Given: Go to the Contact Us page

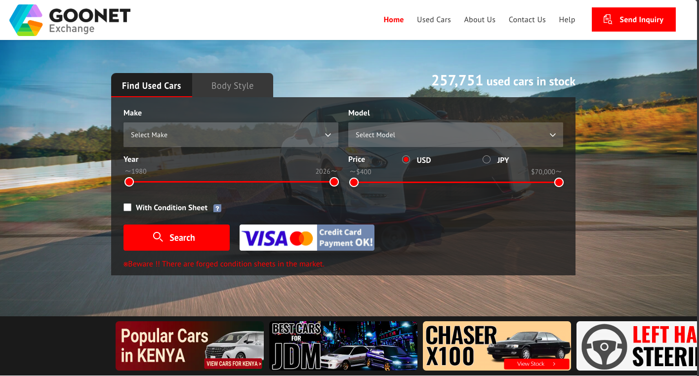Looking at the screenshot, I should (527, 20).
